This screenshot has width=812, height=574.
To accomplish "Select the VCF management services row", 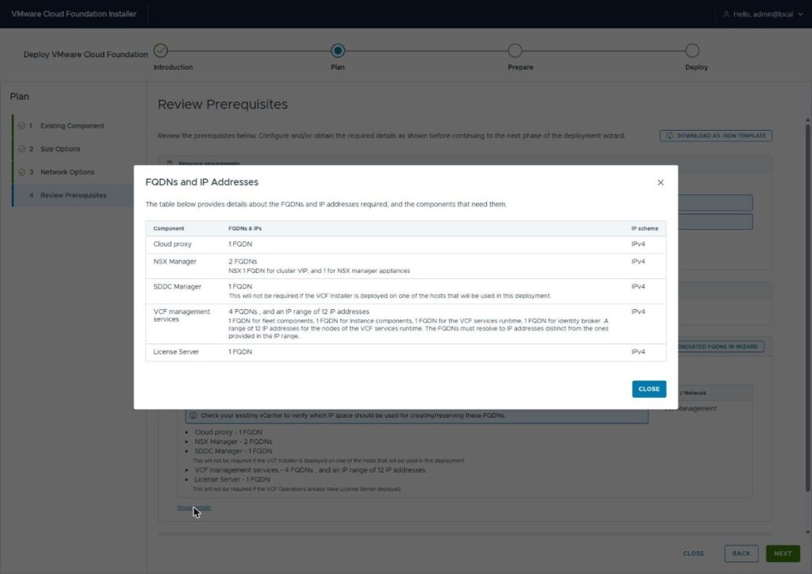I will tap(405, 324).
